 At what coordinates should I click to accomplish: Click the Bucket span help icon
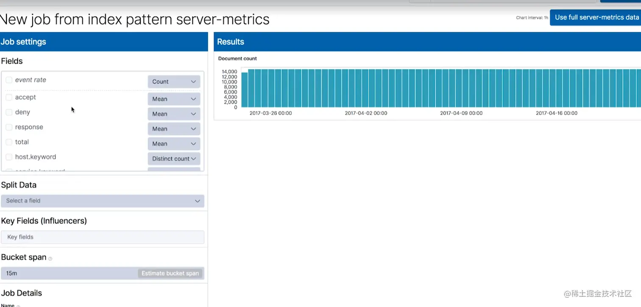[x=50, y=258]
